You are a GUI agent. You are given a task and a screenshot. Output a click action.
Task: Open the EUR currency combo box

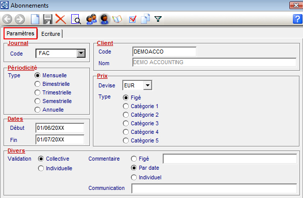click(137, 85)
